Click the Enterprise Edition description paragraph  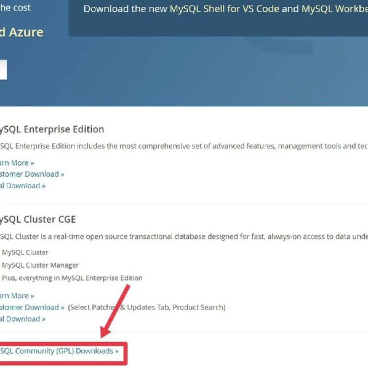pyautogui.click(x=184, y=146)
